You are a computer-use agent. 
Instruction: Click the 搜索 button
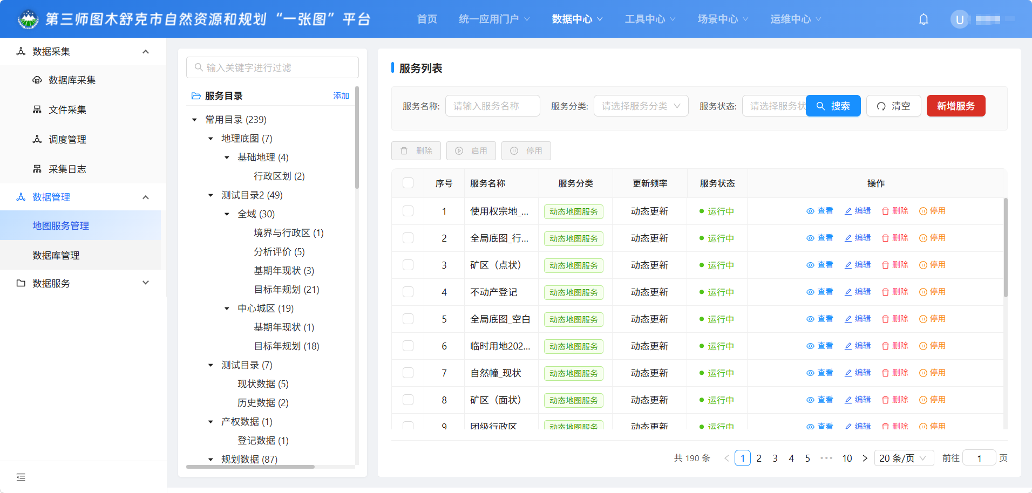click(x=833, y=106)
